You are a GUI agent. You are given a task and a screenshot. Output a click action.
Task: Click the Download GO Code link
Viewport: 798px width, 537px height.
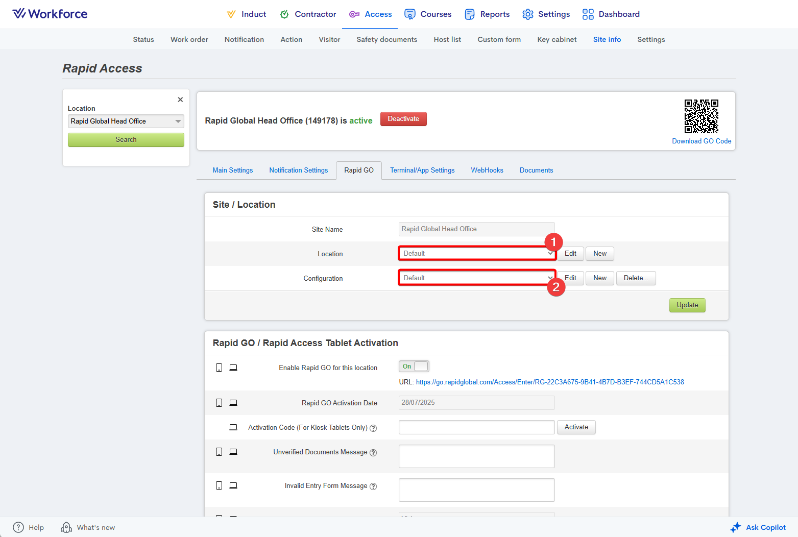pos(702,141)
